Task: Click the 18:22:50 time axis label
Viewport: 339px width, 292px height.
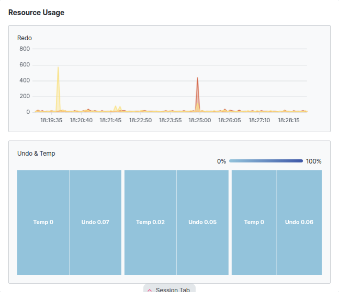Action: 140,120
